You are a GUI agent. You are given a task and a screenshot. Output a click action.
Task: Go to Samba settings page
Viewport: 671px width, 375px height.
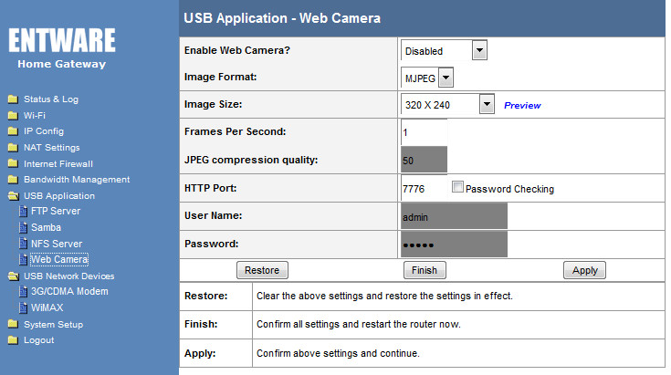(x=46, y=227)
